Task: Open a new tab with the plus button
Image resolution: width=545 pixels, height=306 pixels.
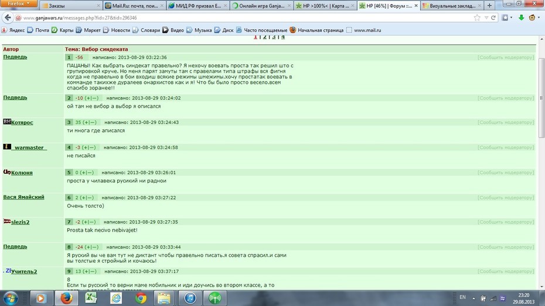Action: [x=489, y=5]
